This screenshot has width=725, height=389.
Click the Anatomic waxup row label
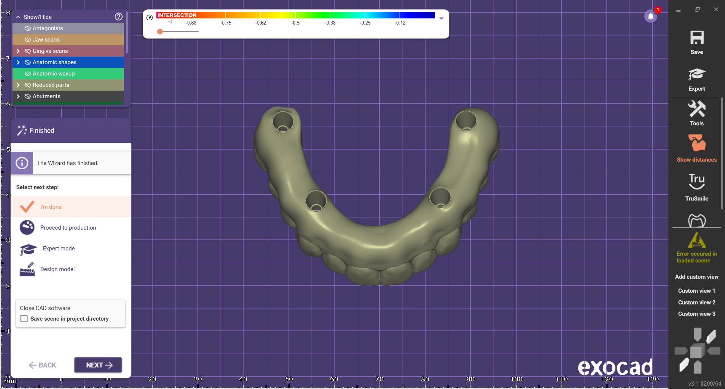pos(54,74)
